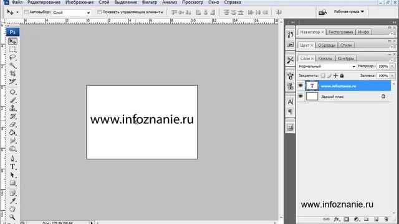Select the Magic Wand tool

tap(12, 65)
